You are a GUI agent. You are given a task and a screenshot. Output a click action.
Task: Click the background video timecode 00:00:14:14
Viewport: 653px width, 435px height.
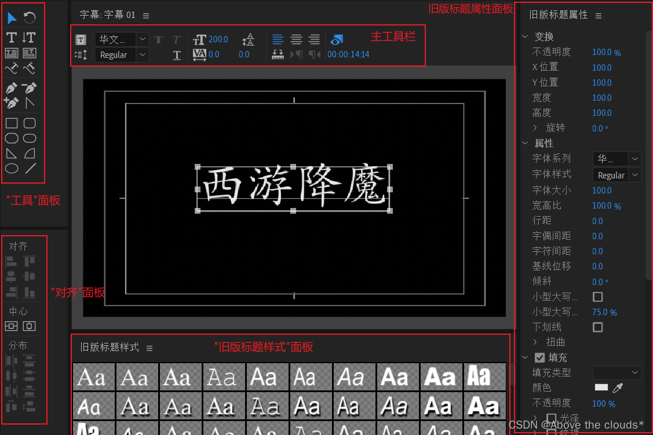348,54
